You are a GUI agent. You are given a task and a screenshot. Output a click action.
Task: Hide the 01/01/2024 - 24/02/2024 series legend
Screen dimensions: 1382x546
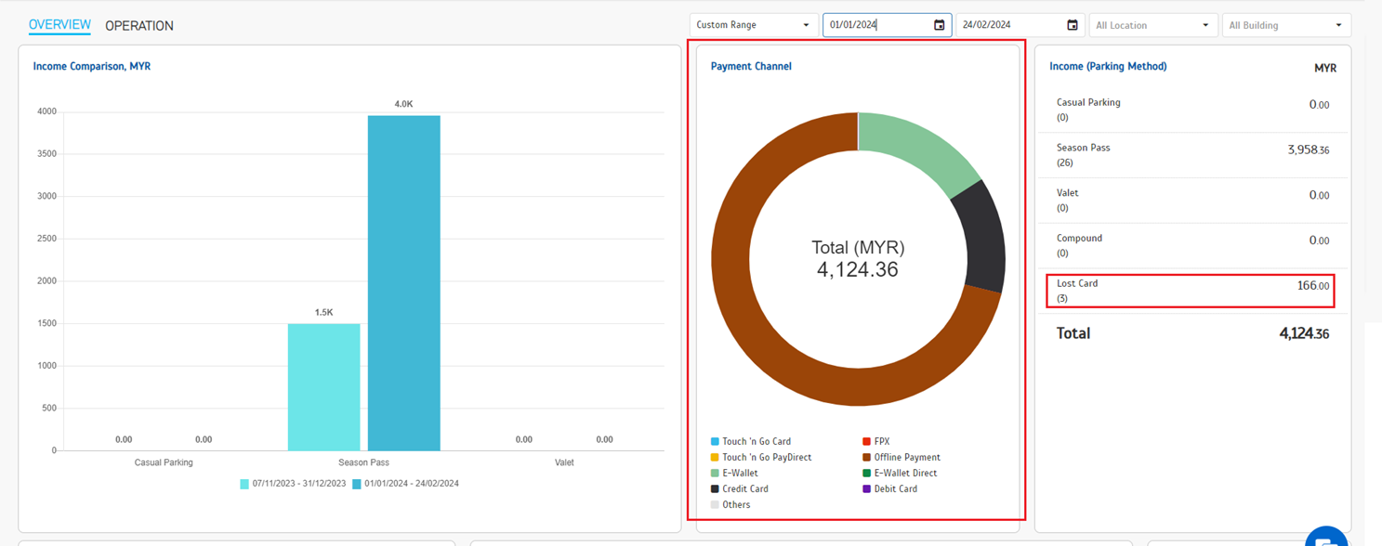coord(404,484)
